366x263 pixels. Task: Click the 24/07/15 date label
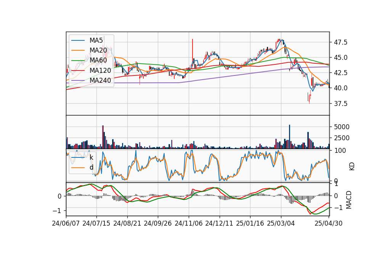coord(96,224)
